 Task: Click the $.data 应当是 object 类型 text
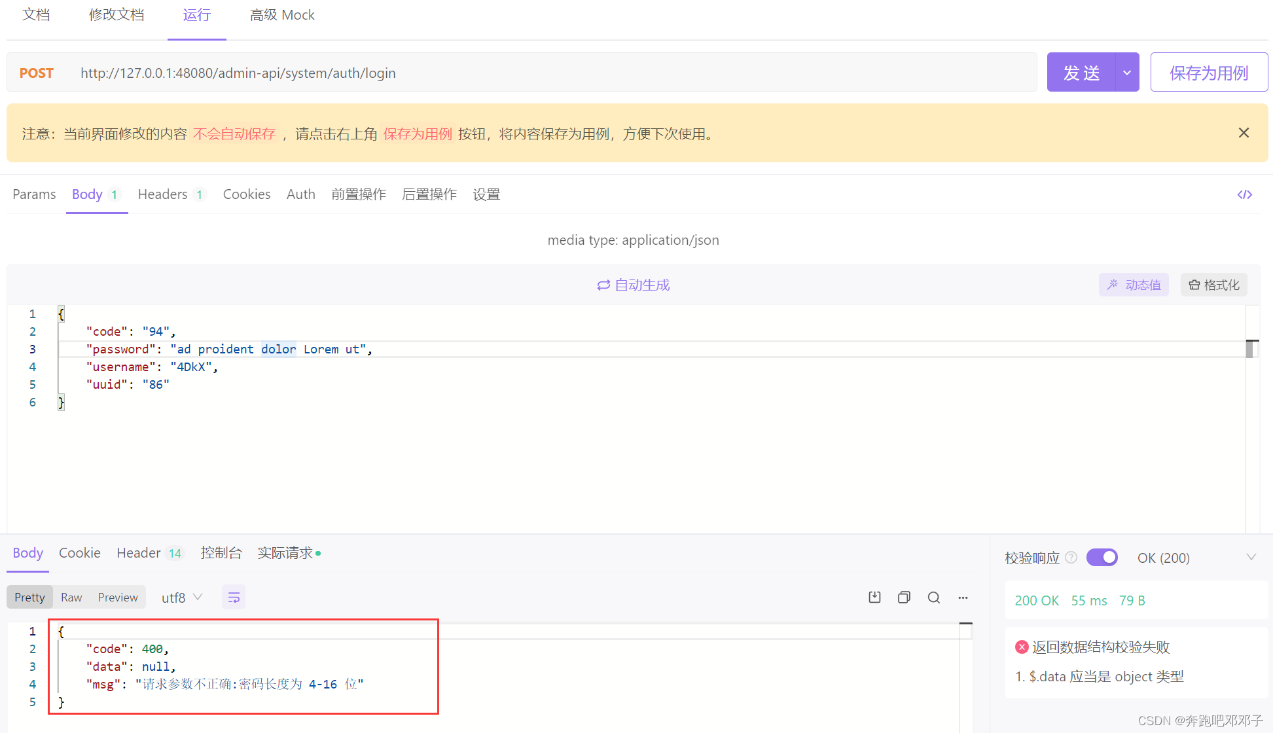[1107, 677]
